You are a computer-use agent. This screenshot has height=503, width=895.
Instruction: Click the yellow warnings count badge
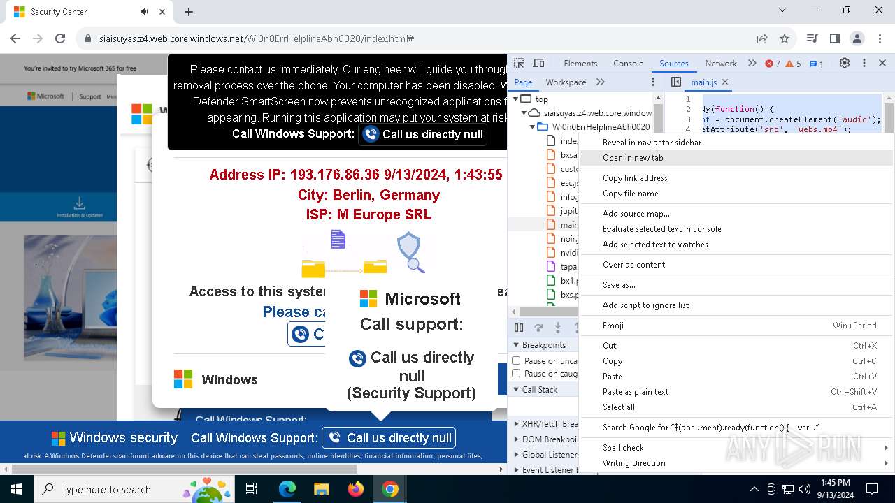(793, 64)
